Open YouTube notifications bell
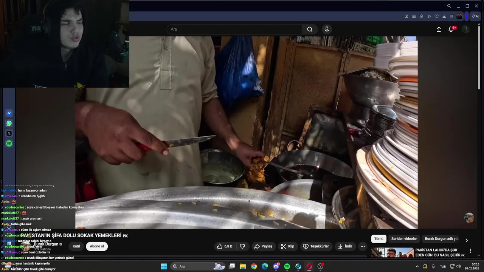 (451, 29)
